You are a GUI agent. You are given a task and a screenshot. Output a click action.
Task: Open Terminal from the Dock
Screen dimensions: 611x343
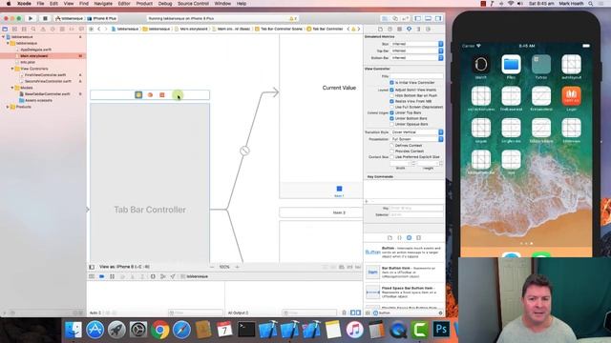[246, 330]
